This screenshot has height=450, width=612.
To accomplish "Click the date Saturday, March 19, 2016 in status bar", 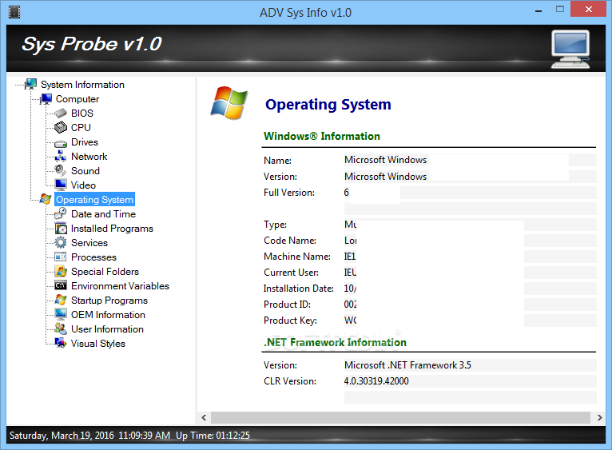I will click(x=62, y=435).
